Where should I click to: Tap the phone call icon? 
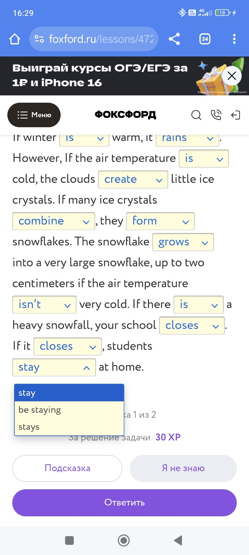pos(216,115)
